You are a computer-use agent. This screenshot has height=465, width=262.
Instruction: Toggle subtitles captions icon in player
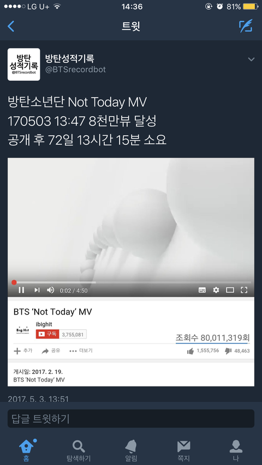(x=202, y=290)
